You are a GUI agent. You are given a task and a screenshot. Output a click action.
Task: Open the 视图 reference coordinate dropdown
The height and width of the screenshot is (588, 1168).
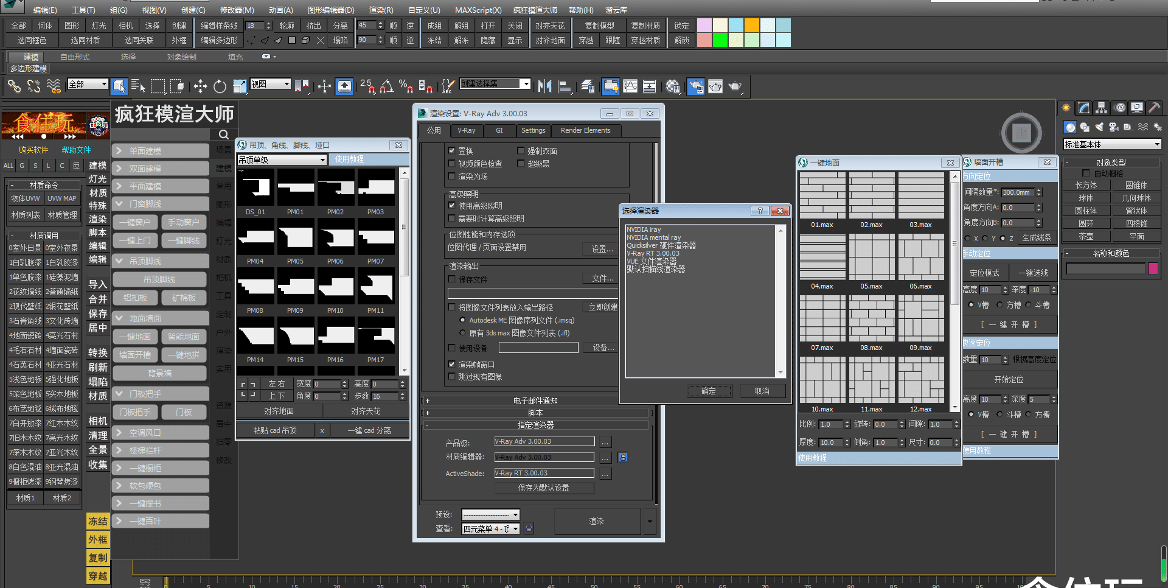point(271,84)
